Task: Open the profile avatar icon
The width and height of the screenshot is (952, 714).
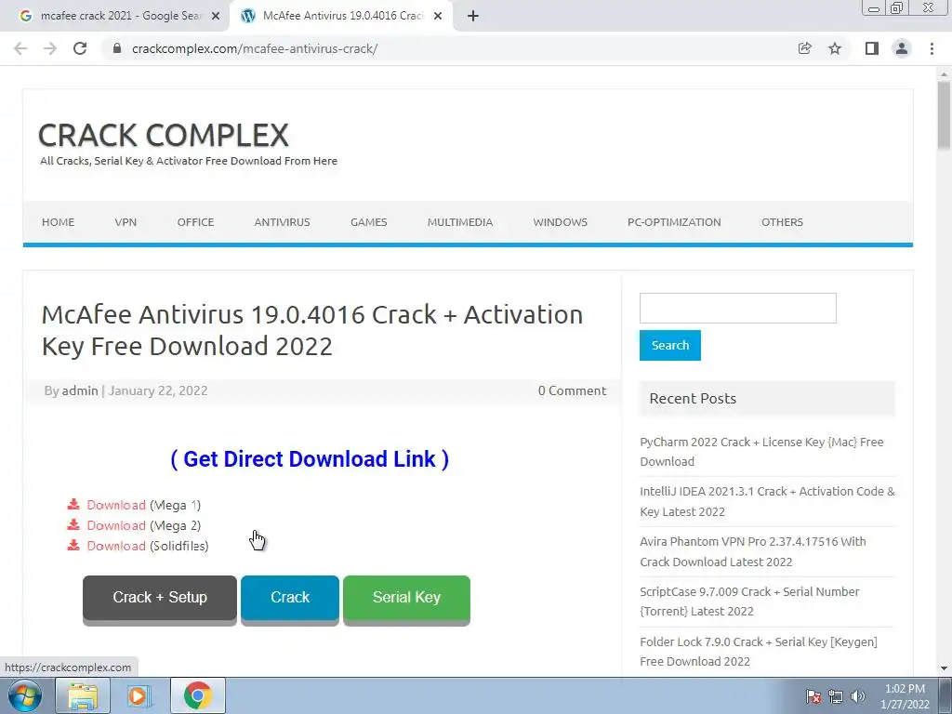Action: 902,48
